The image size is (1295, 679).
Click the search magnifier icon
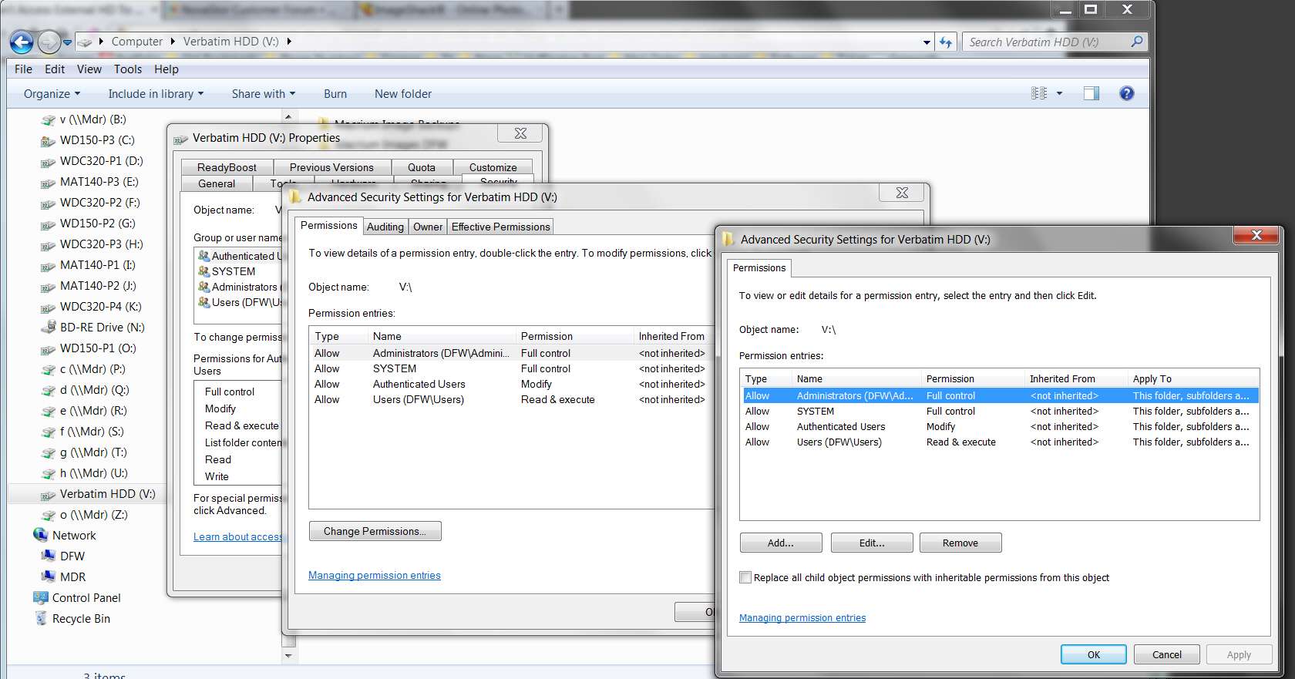[1137, 42]
